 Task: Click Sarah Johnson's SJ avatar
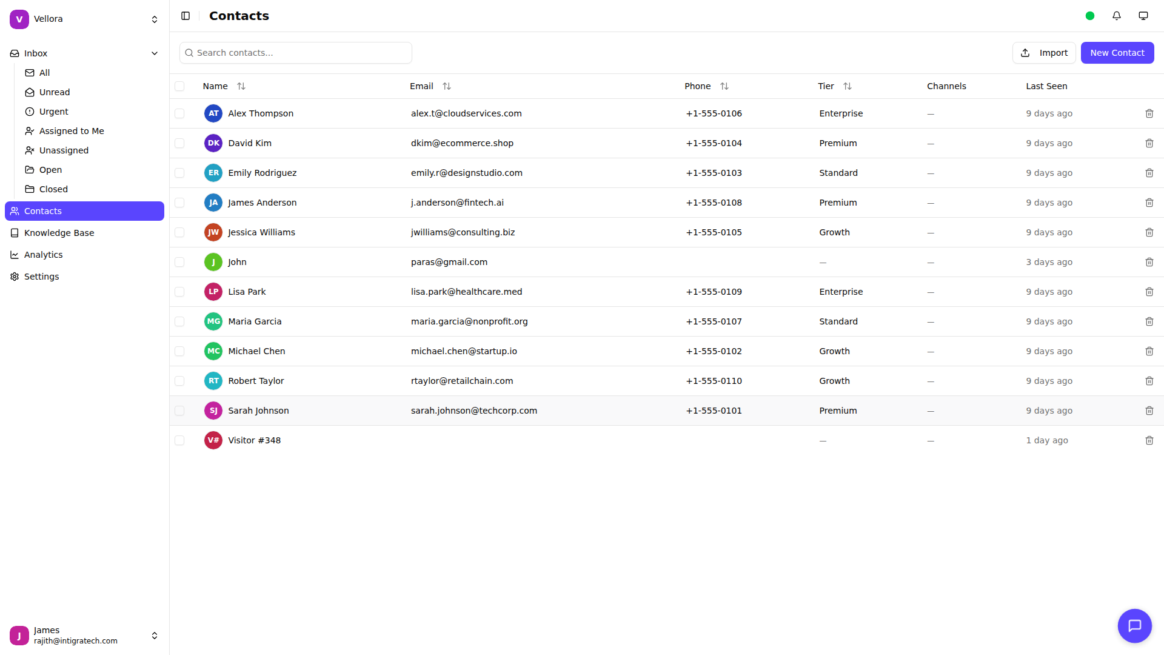[213, 411]
